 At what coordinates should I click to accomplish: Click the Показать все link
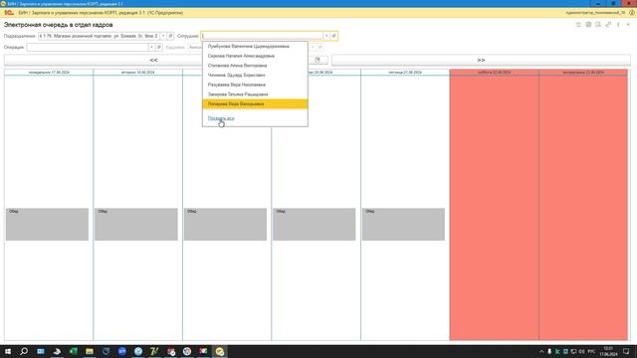(x=221, y=118)
